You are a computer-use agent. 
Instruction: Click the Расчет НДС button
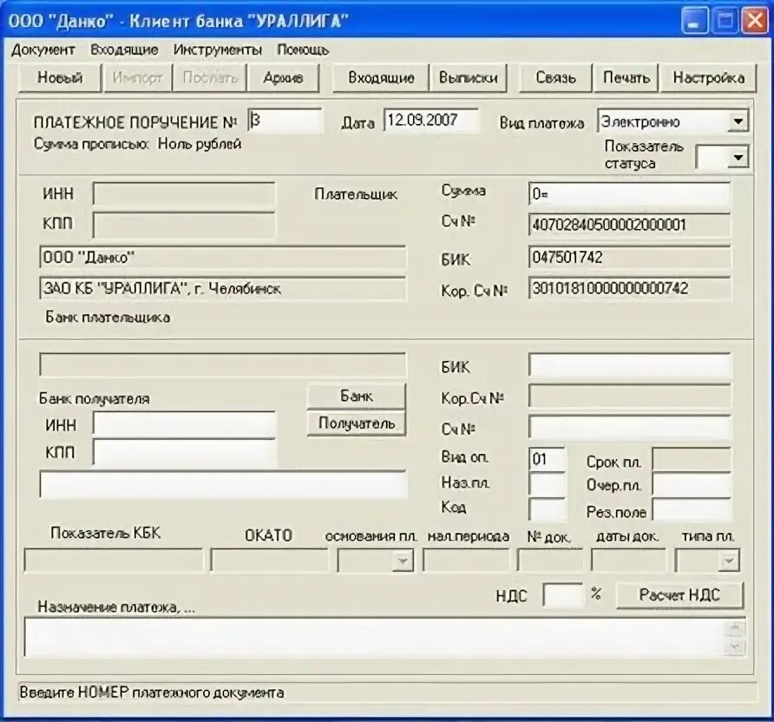click(x=679, y=595)
